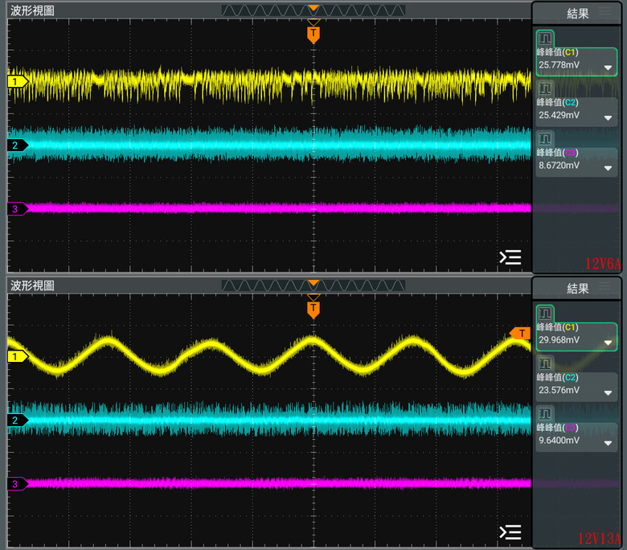Select the magenta channel 3 marker in top waveform
This screenshot has width=627, height=550.
click(17, 209)
